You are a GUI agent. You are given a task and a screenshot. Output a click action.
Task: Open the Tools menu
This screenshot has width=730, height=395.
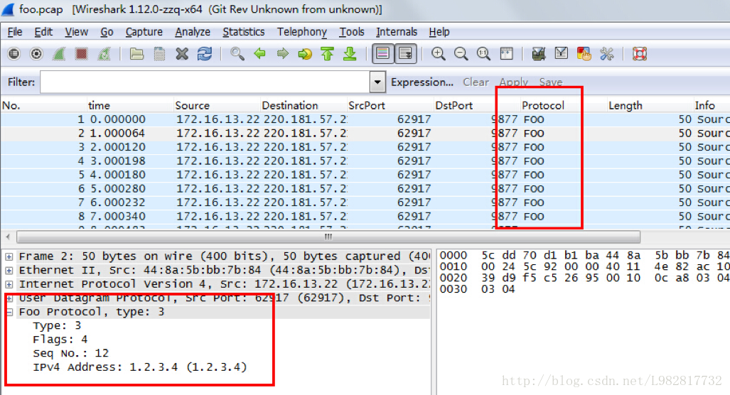[x=352, y=32]
